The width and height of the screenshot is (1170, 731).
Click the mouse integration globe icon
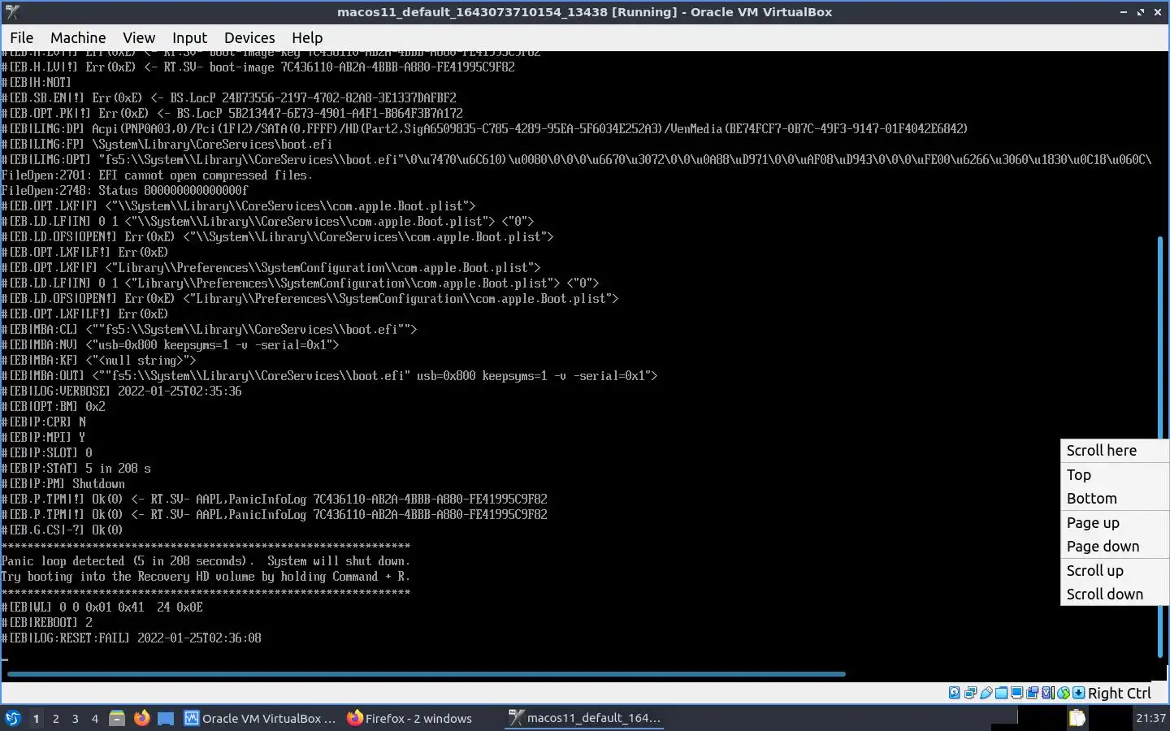tap(1063, 693)
